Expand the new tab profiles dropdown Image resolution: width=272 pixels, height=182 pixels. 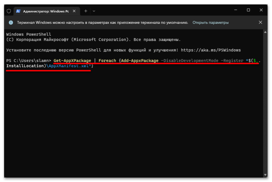94,11
